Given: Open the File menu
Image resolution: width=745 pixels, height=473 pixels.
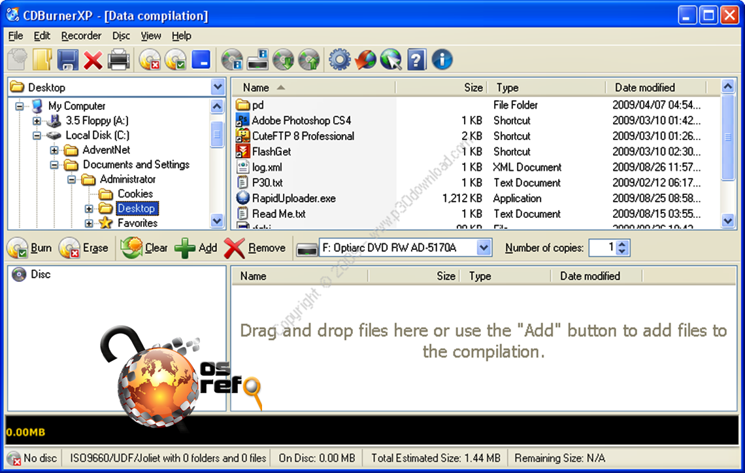Looking at the screenshot, I should (16, 36).
